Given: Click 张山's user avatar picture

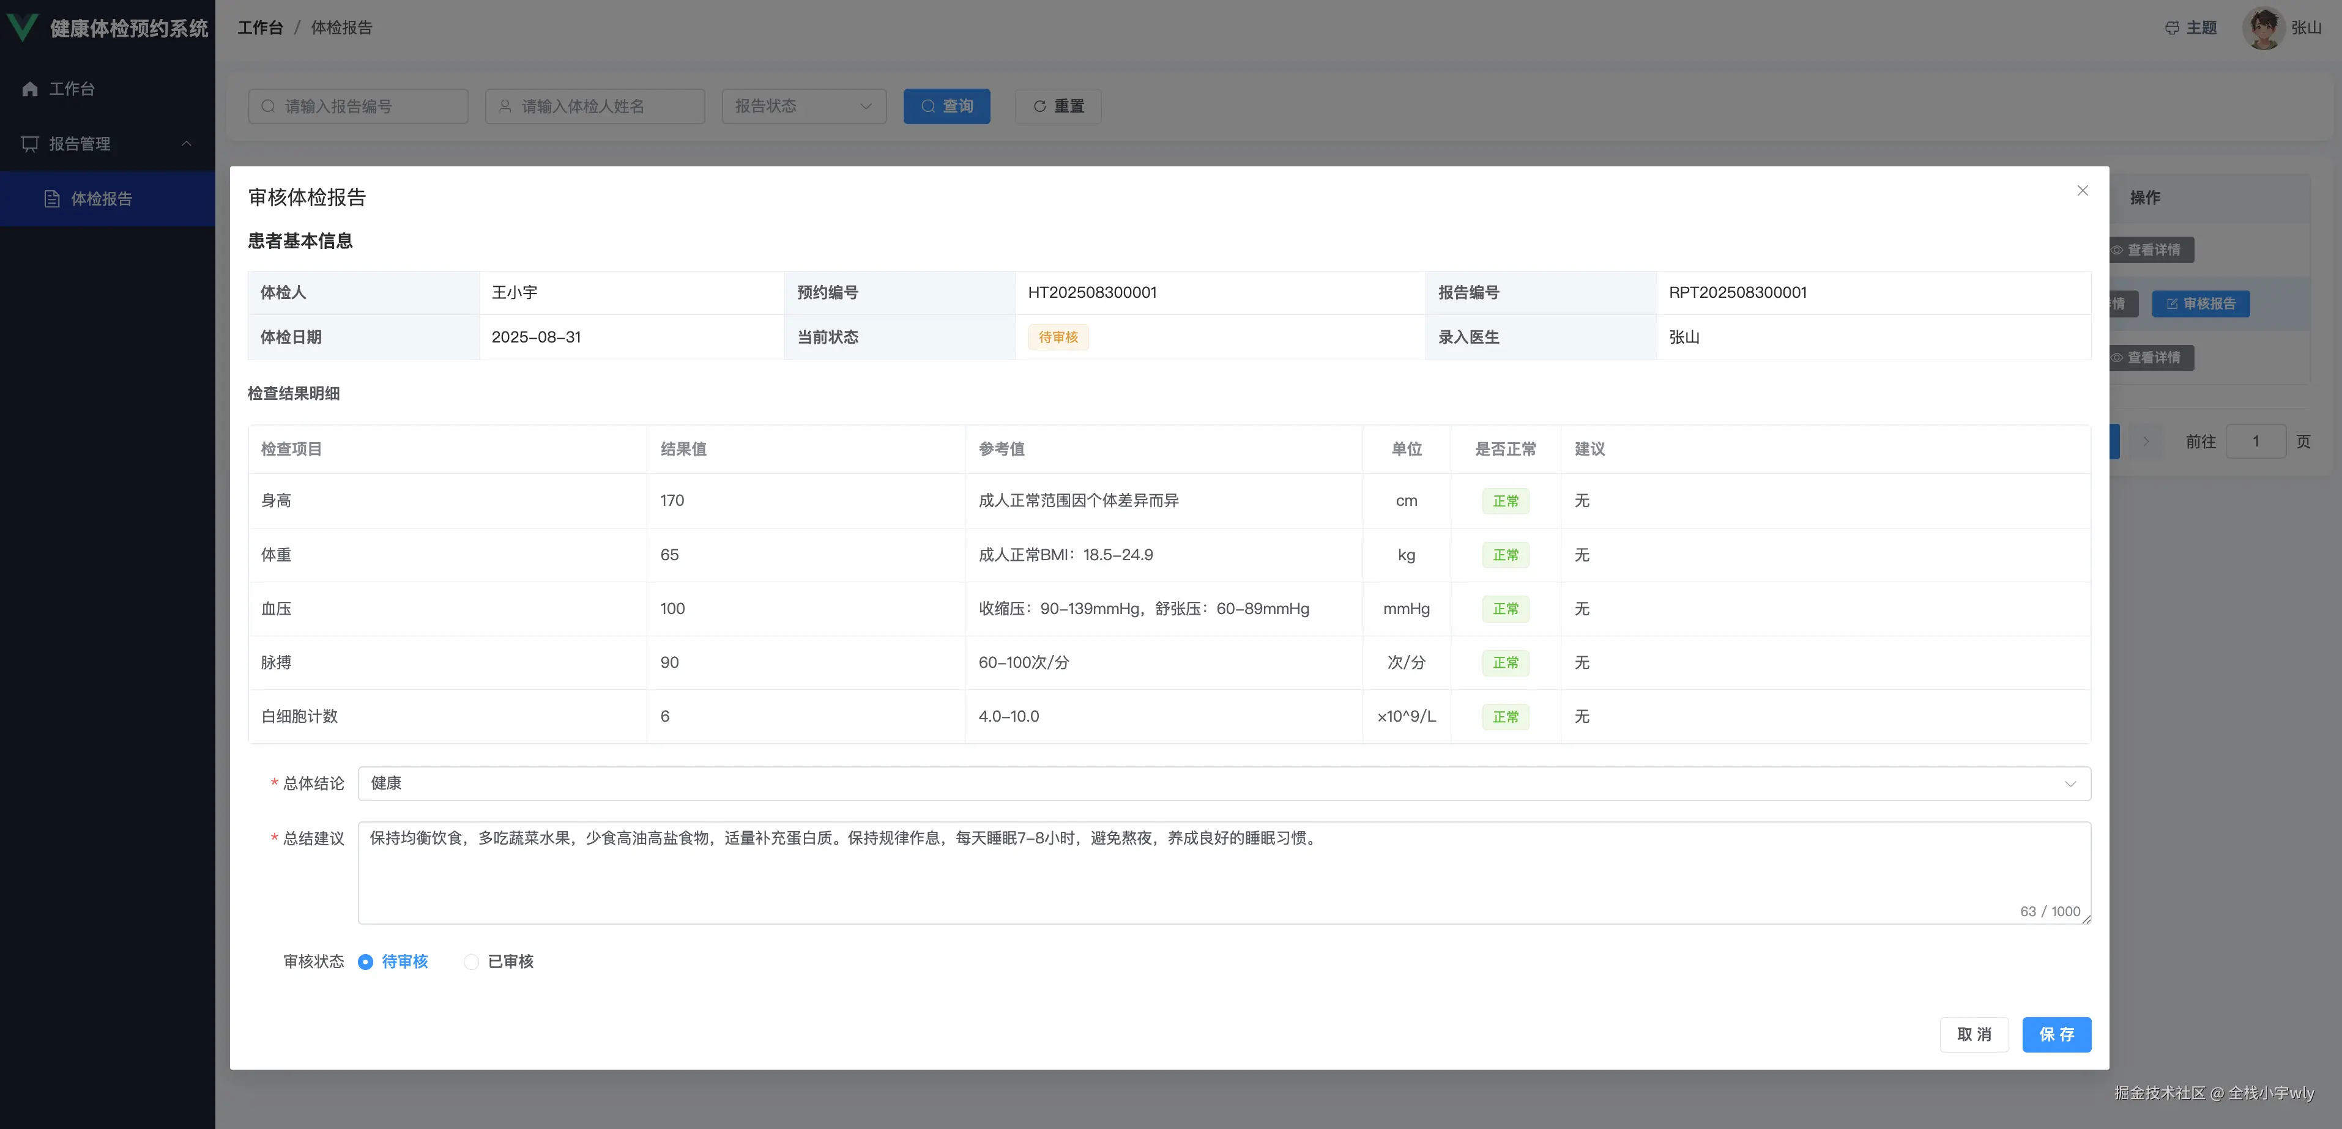Looking at the screenshot, I should 2263,28.
